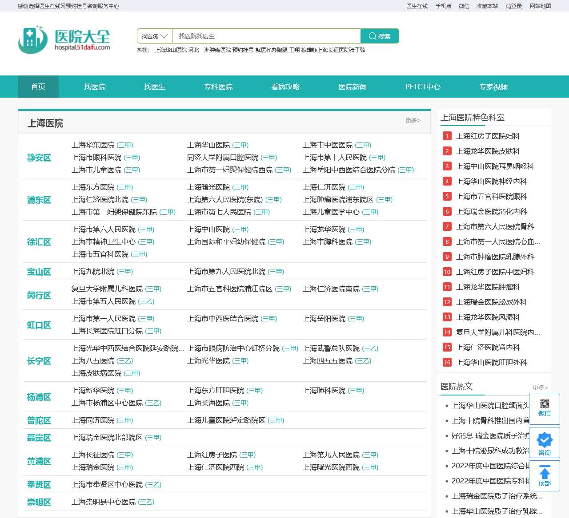
Task: Open the 找医生 navigation menu item
Action: click(155, 87)
